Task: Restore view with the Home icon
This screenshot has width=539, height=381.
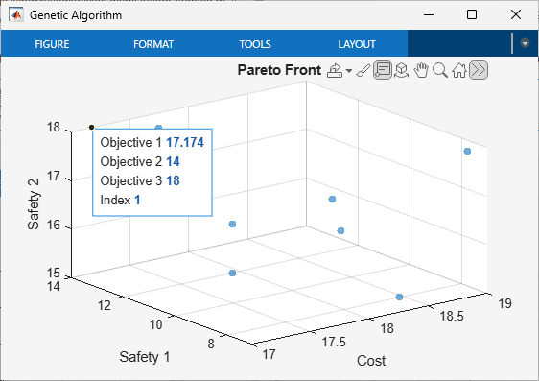Action: pyautogui.click(x=459, y=70)
